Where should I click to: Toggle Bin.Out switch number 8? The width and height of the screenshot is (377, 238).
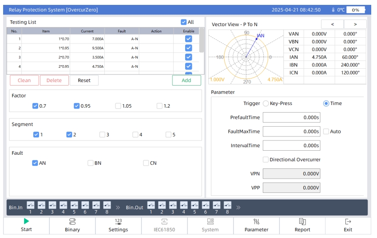click(x=227, y=205)
